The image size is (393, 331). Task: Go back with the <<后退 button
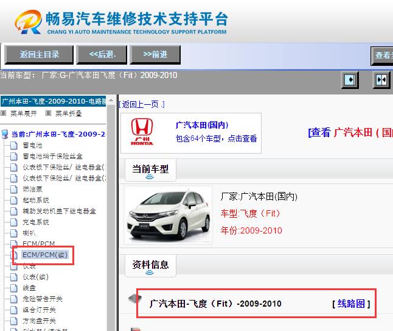tap(102, 54)
